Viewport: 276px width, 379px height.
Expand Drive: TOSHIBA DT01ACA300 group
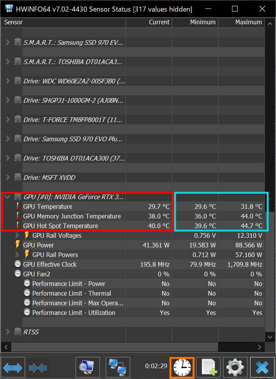pos(8,158)
